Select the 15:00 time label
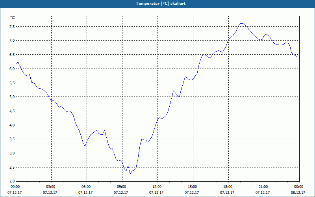 [x=193, y=187]
